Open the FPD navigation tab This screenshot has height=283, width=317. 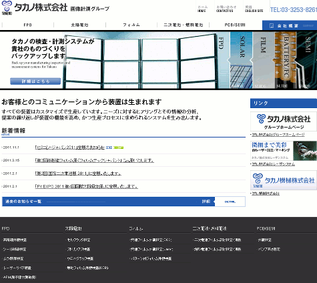click(x=27, y=25)
